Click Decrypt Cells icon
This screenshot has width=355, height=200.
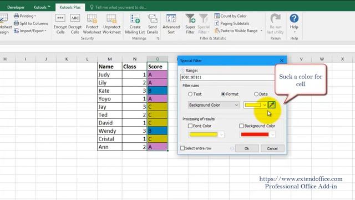(x=75, y=18)
